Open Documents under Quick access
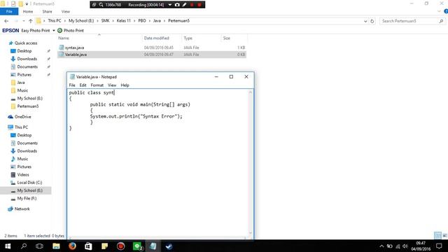This screenshot has width=448, height=252. click(27, 66)
